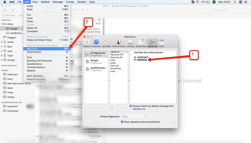The width and height of the screenshot is (251, 143).
Task: Close the Signatures preferences window
Action: coord(84,37)
